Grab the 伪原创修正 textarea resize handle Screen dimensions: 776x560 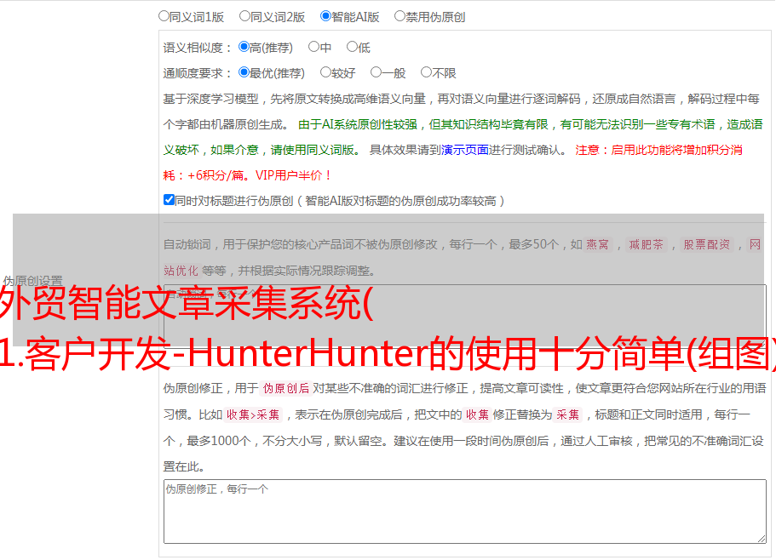coord(762,539)
